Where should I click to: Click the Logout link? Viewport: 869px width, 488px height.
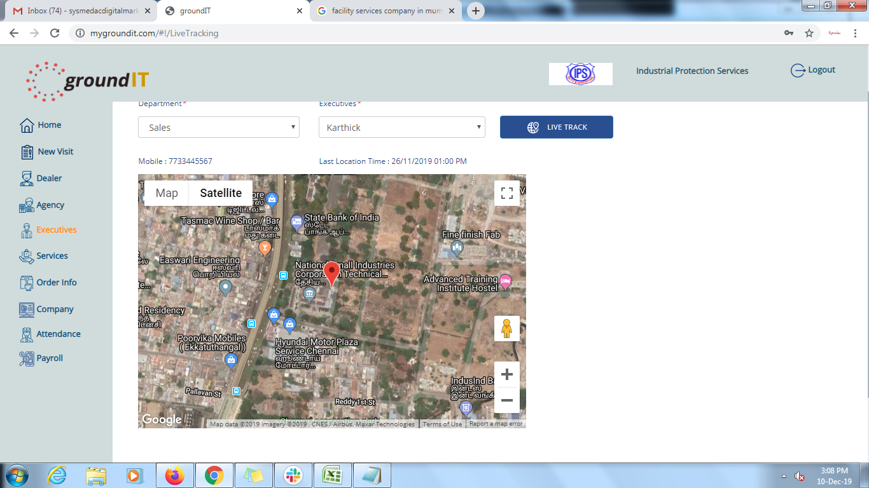point(813,71)
